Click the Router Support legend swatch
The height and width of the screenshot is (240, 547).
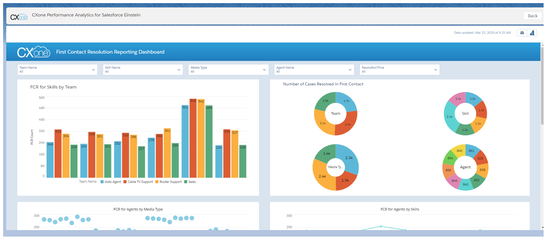click(x=157, y=182)
